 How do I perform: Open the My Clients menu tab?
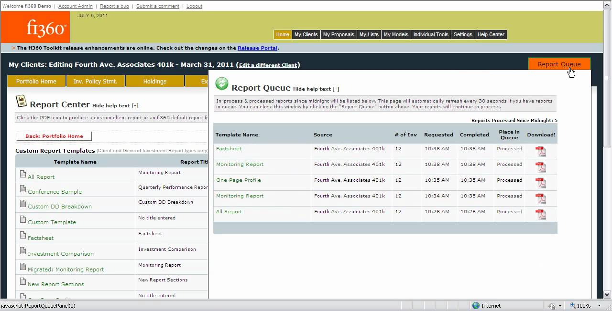pyautogui.click(x=306, y=34)
